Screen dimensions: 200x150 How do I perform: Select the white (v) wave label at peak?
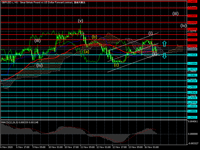[80, 21]
